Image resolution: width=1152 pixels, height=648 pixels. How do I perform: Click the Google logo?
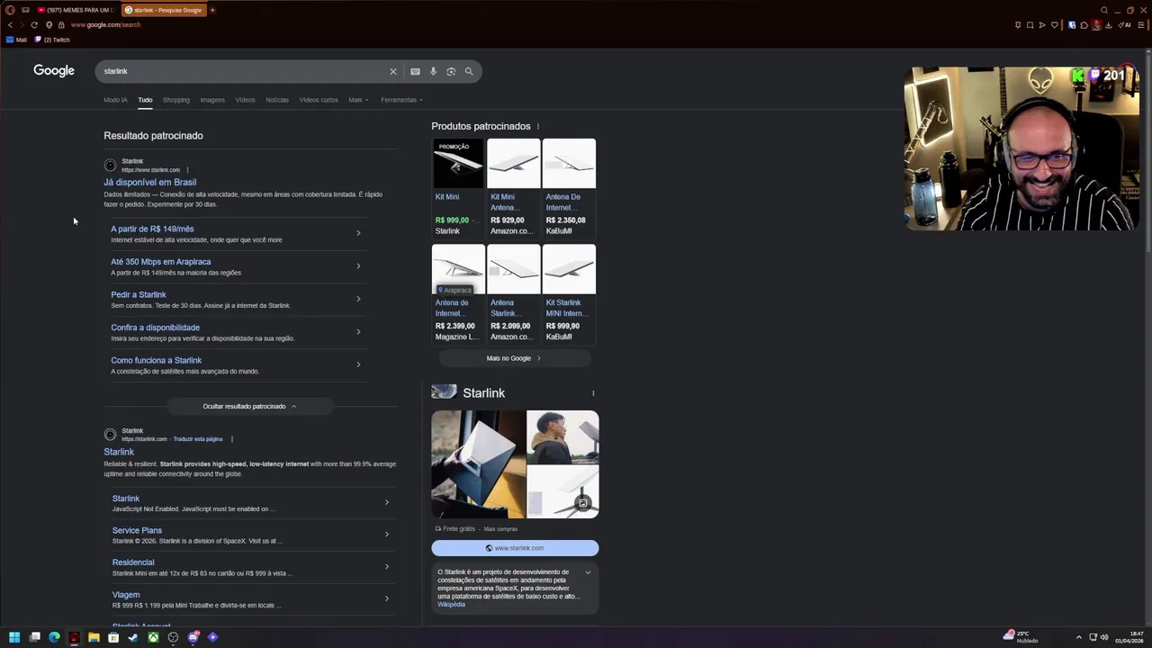54,70
